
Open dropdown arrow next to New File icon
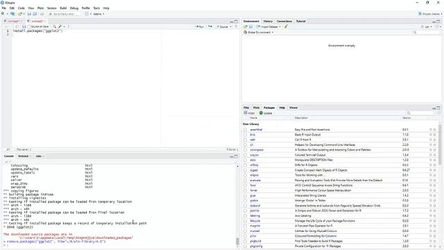(x=7, y=14)
